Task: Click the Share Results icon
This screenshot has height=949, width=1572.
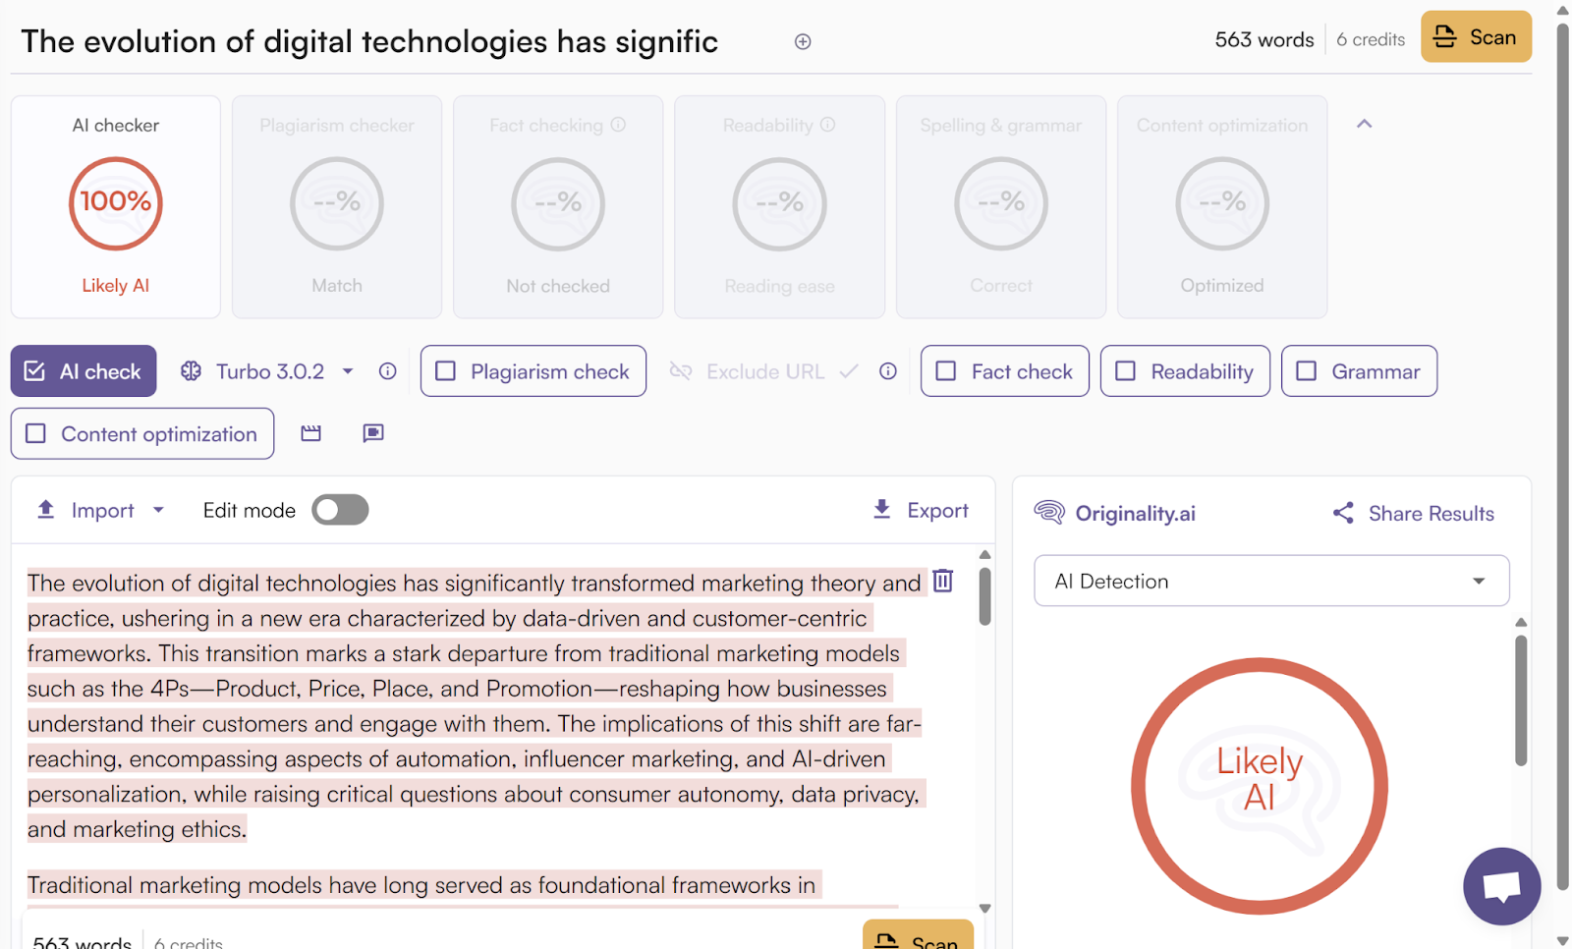Action: [1342, 513]
